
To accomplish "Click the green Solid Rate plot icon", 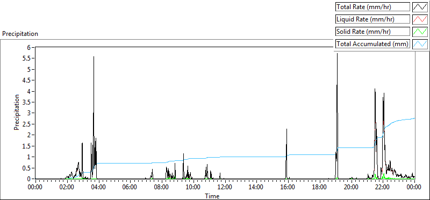I will [x=420, y=32].
